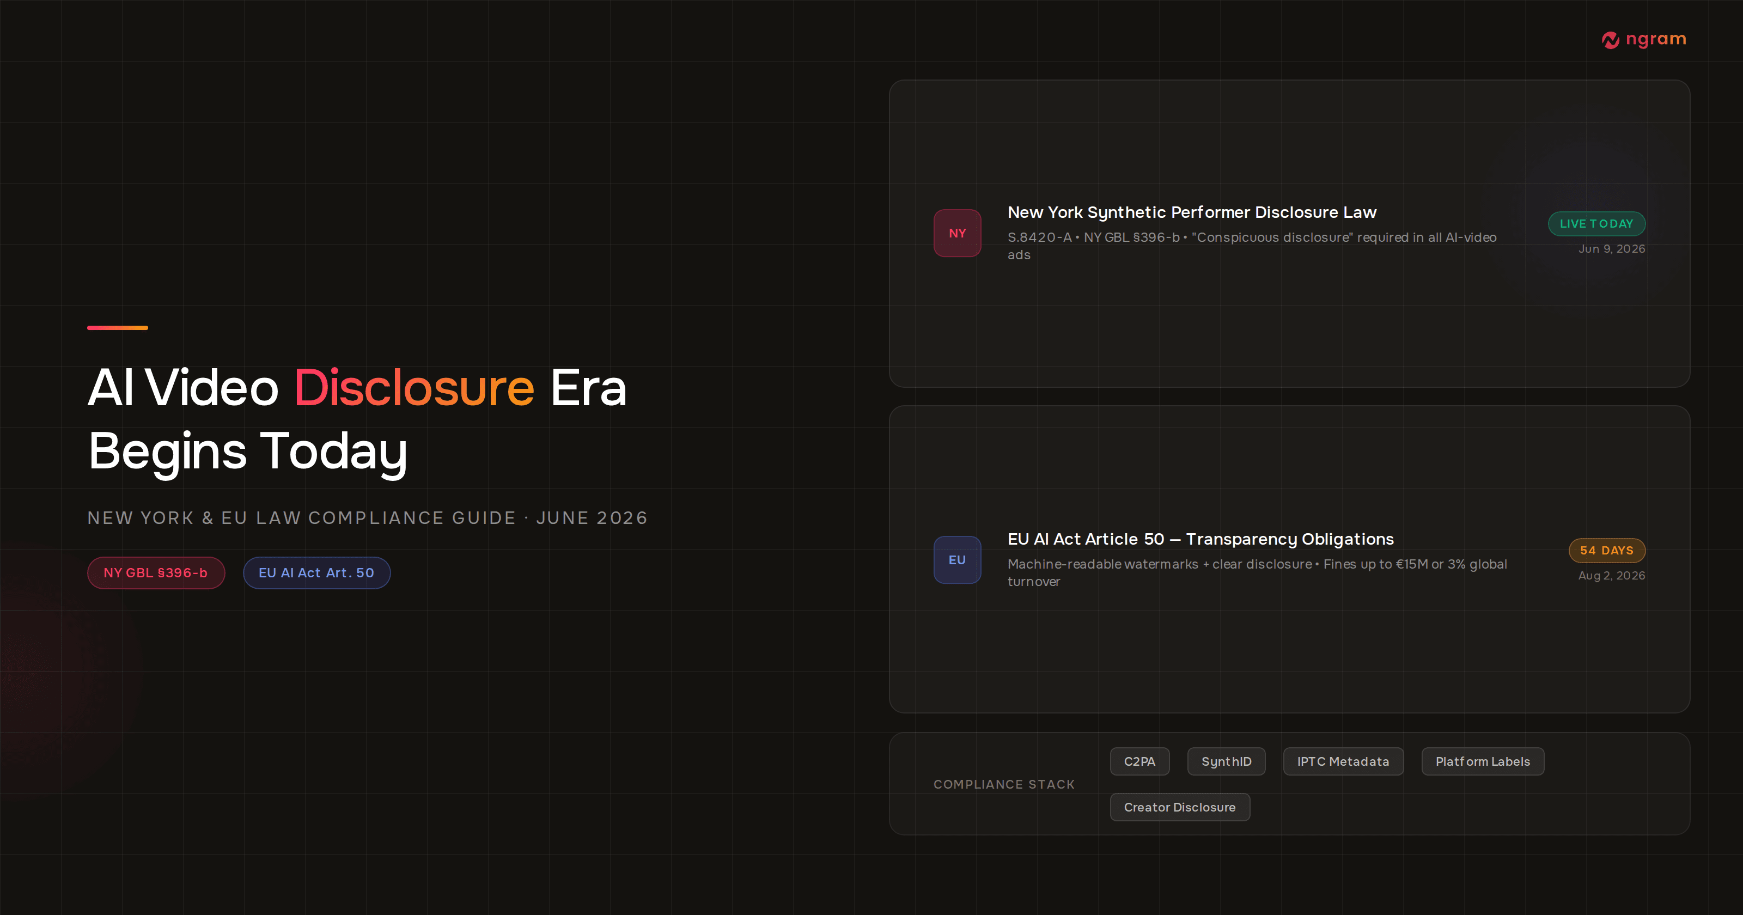Open EU AI Act Article 50 title

click(x=1200, y=539)
